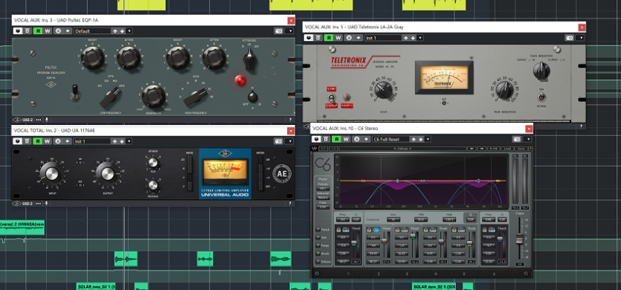Select GR meter button on 1176AE

[x=260, y=159]
